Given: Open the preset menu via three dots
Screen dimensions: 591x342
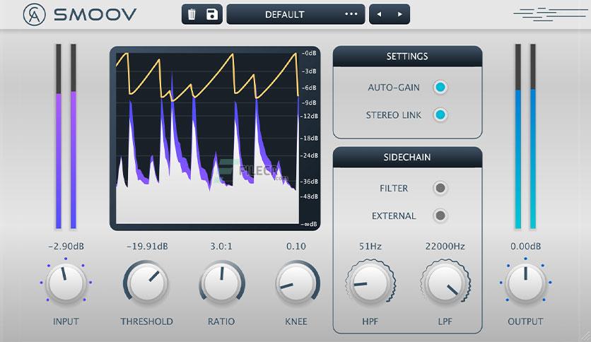Looking at the screenshot, I should (351, 14).
